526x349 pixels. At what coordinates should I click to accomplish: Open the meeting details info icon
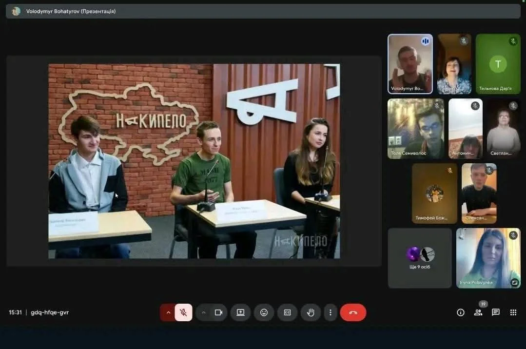click(x=460, y=312)
